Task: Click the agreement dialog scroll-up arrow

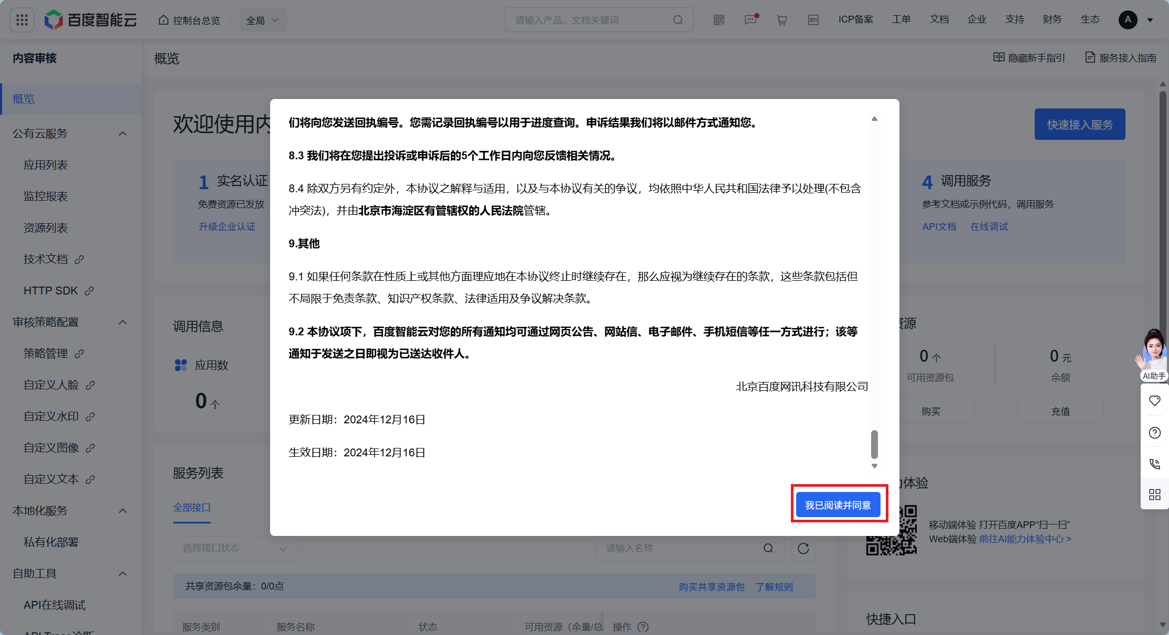Action: [874, 119]
